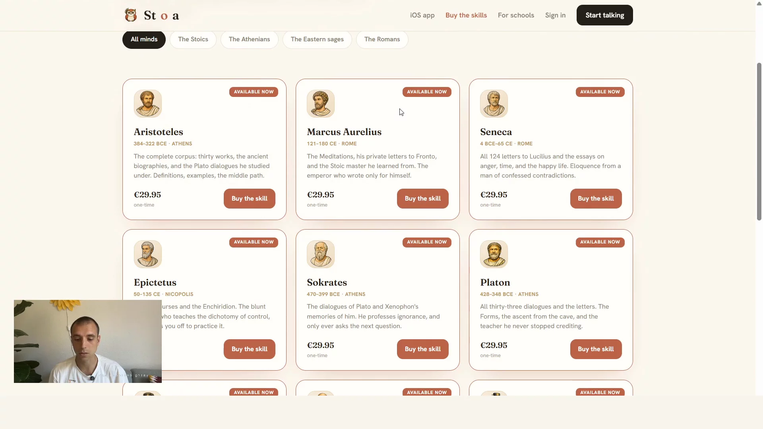Select the All minds filter
The height and width of the screenshot is (429, 763).
144,39
